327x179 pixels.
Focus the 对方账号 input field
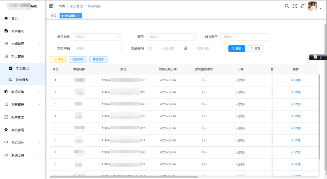coord(245,37)
